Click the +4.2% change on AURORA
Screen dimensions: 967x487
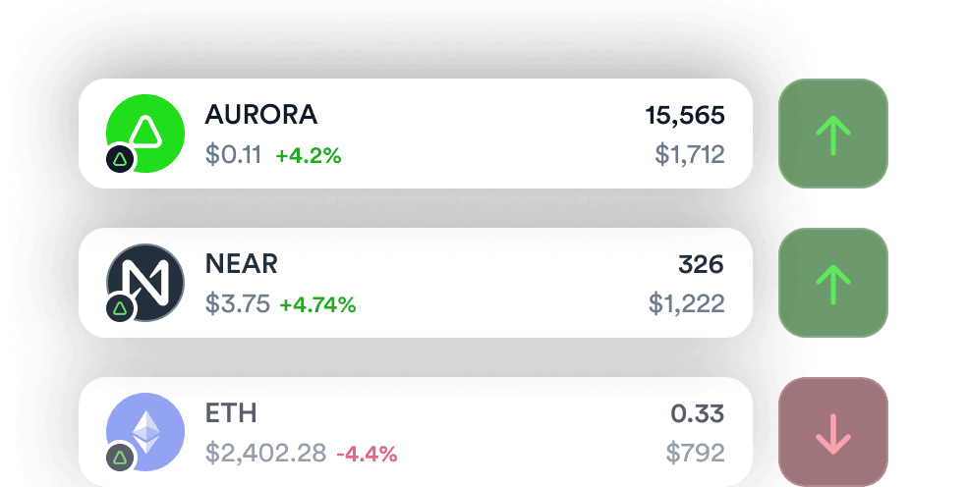309,155
